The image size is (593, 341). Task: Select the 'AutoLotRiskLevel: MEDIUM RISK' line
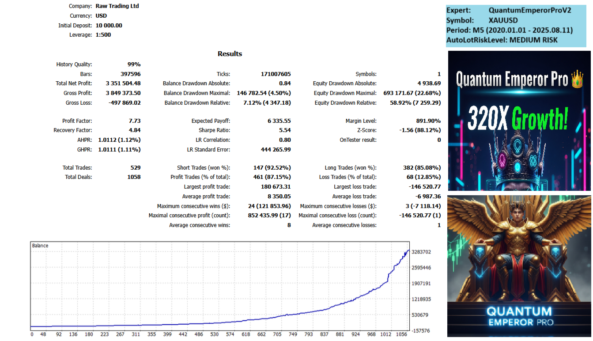click(x=502, y=40)
